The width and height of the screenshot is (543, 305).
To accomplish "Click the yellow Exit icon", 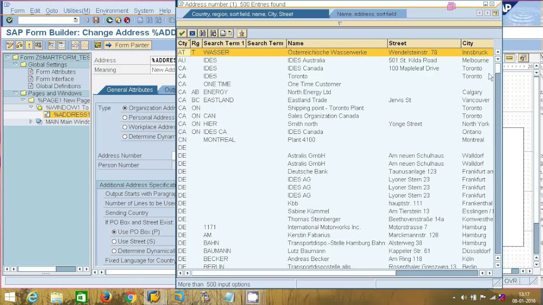I will pos(118,20).
